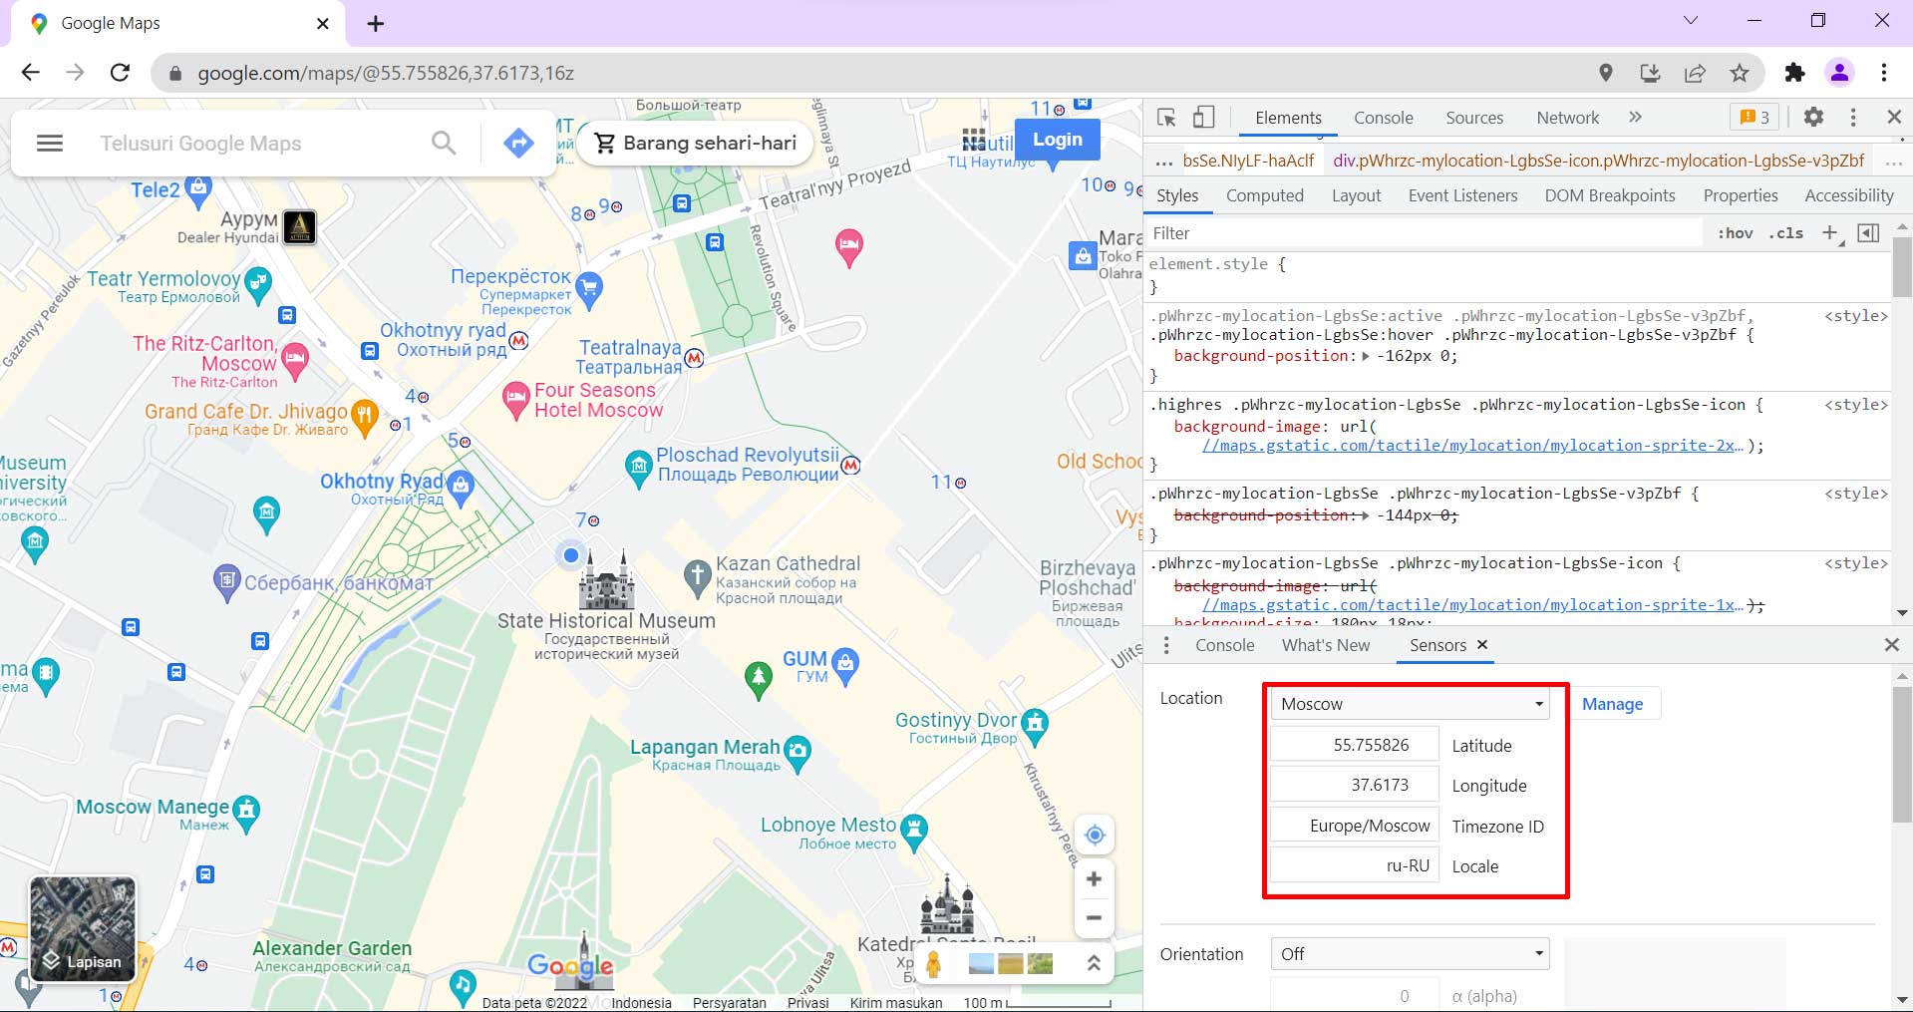Click the Login button on the map
This screenshot has height=1012, width=1913.
pos(1057,139)
